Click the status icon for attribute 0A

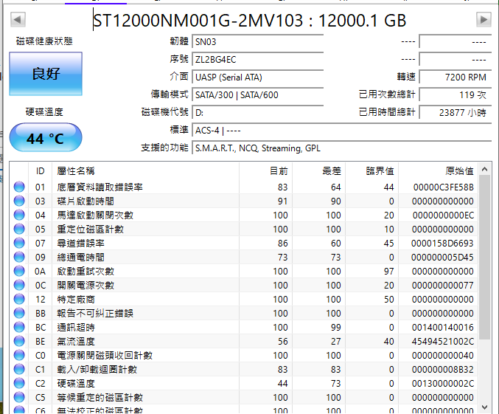pos(19,271)
